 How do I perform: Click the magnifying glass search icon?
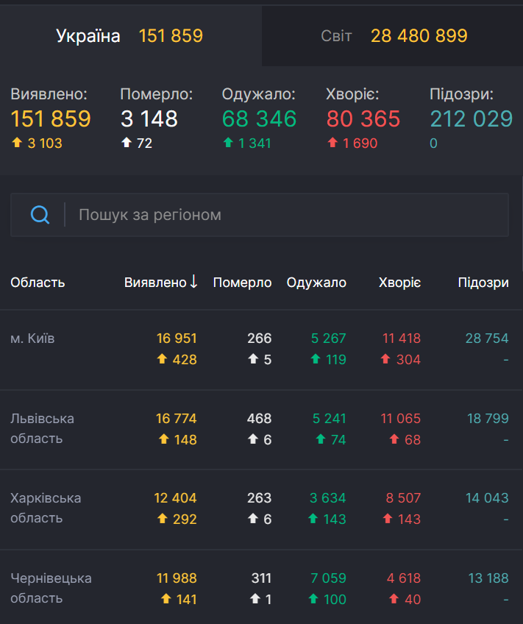point(40,215)
